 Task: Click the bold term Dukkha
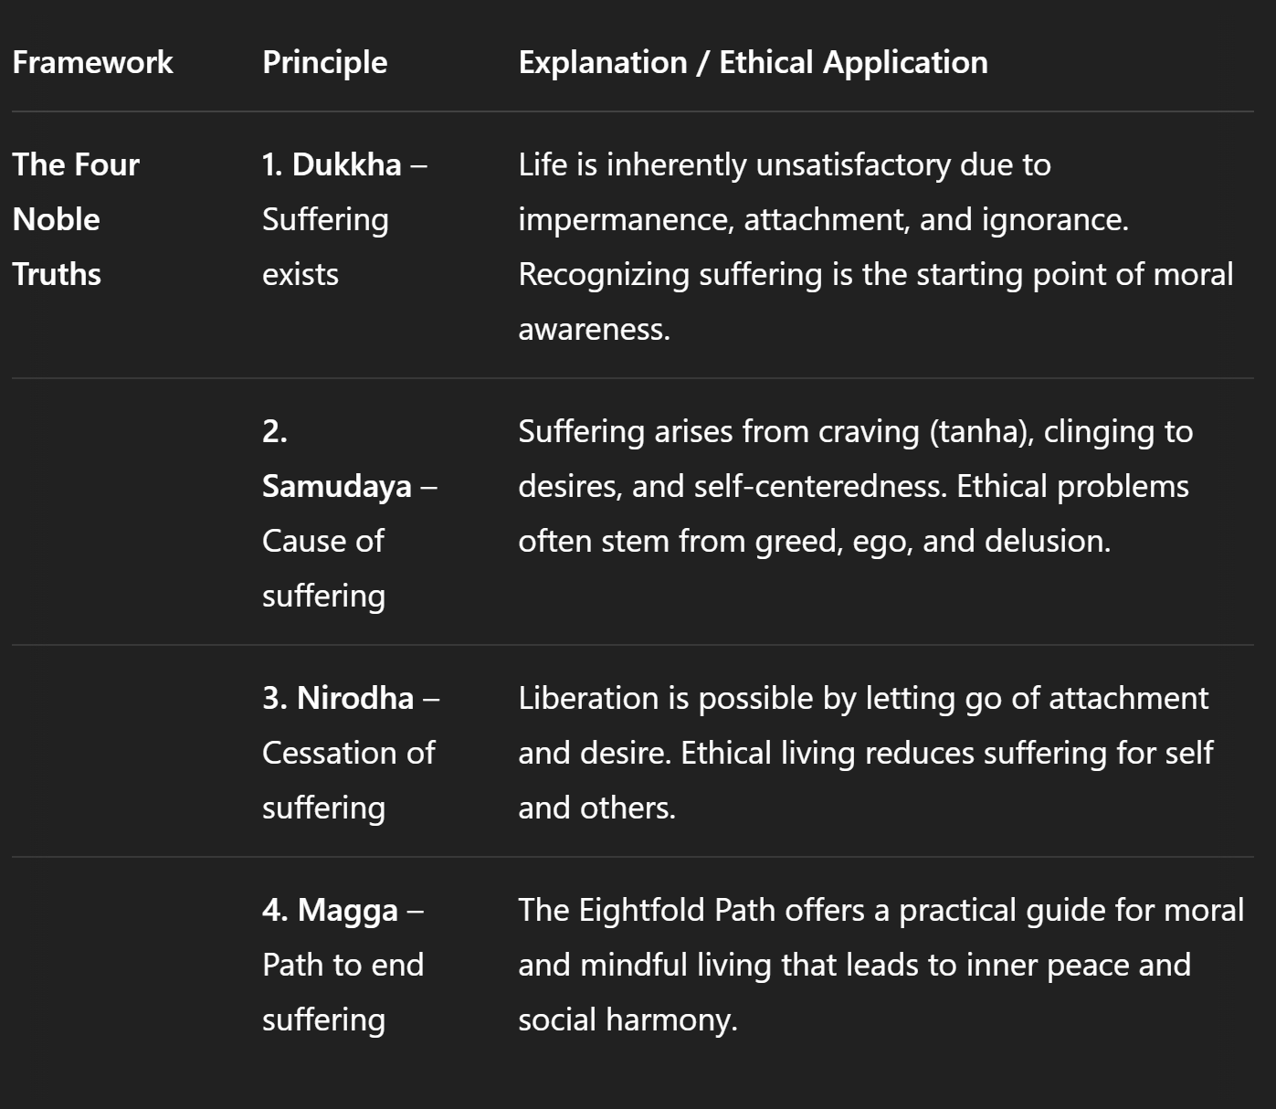(346, 164)
